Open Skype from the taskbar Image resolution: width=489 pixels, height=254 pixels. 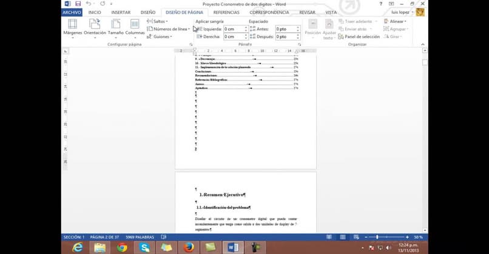144,247
